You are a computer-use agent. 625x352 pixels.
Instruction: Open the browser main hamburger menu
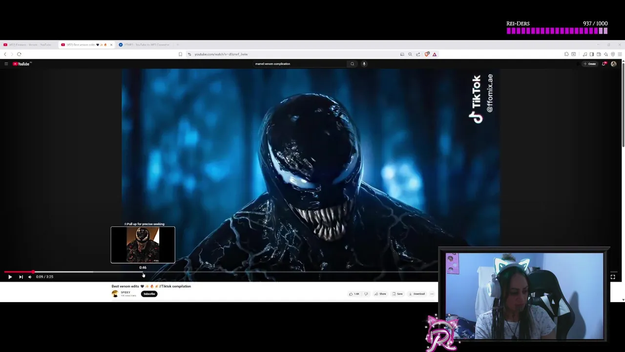tap(620, 54)
